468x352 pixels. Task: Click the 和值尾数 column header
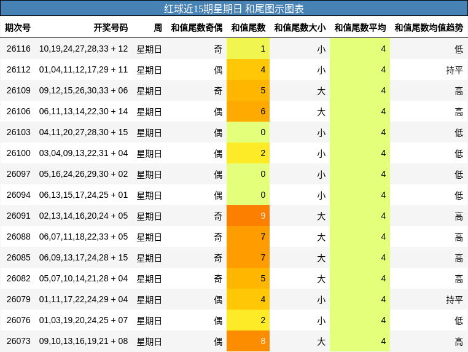248,28
